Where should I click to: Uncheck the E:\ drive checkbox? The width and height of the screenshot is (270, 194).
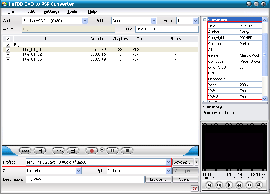(8, 45)
